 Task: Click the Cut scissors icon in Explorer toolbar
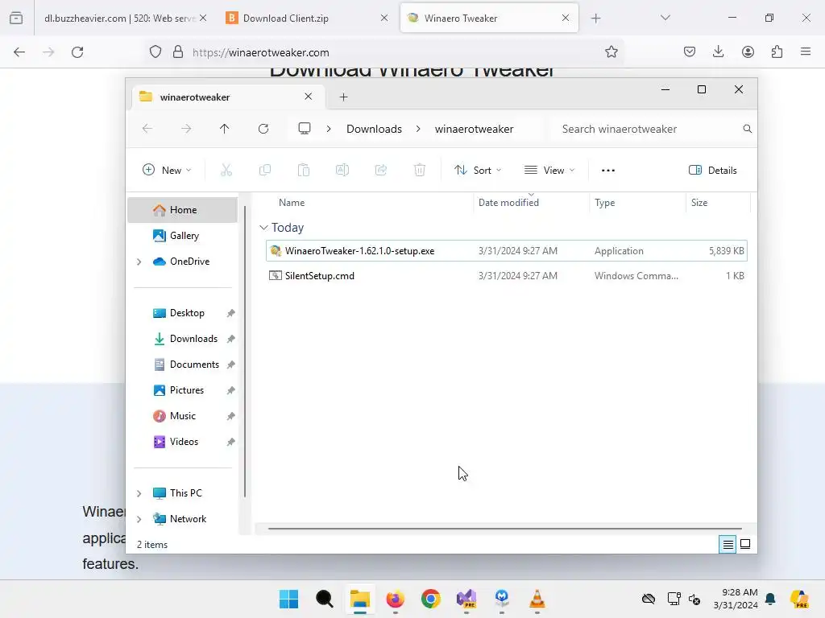[226, 171]
